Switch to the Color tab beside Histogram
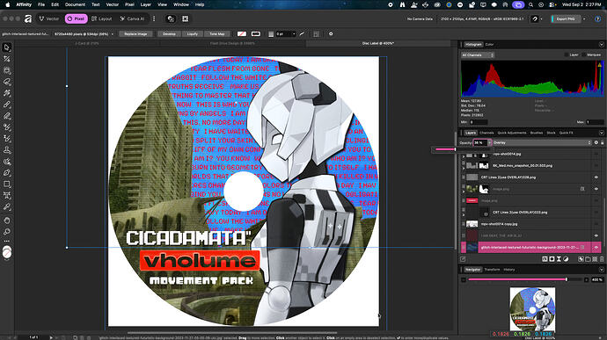The image size is (607, 340). (489, 45)
